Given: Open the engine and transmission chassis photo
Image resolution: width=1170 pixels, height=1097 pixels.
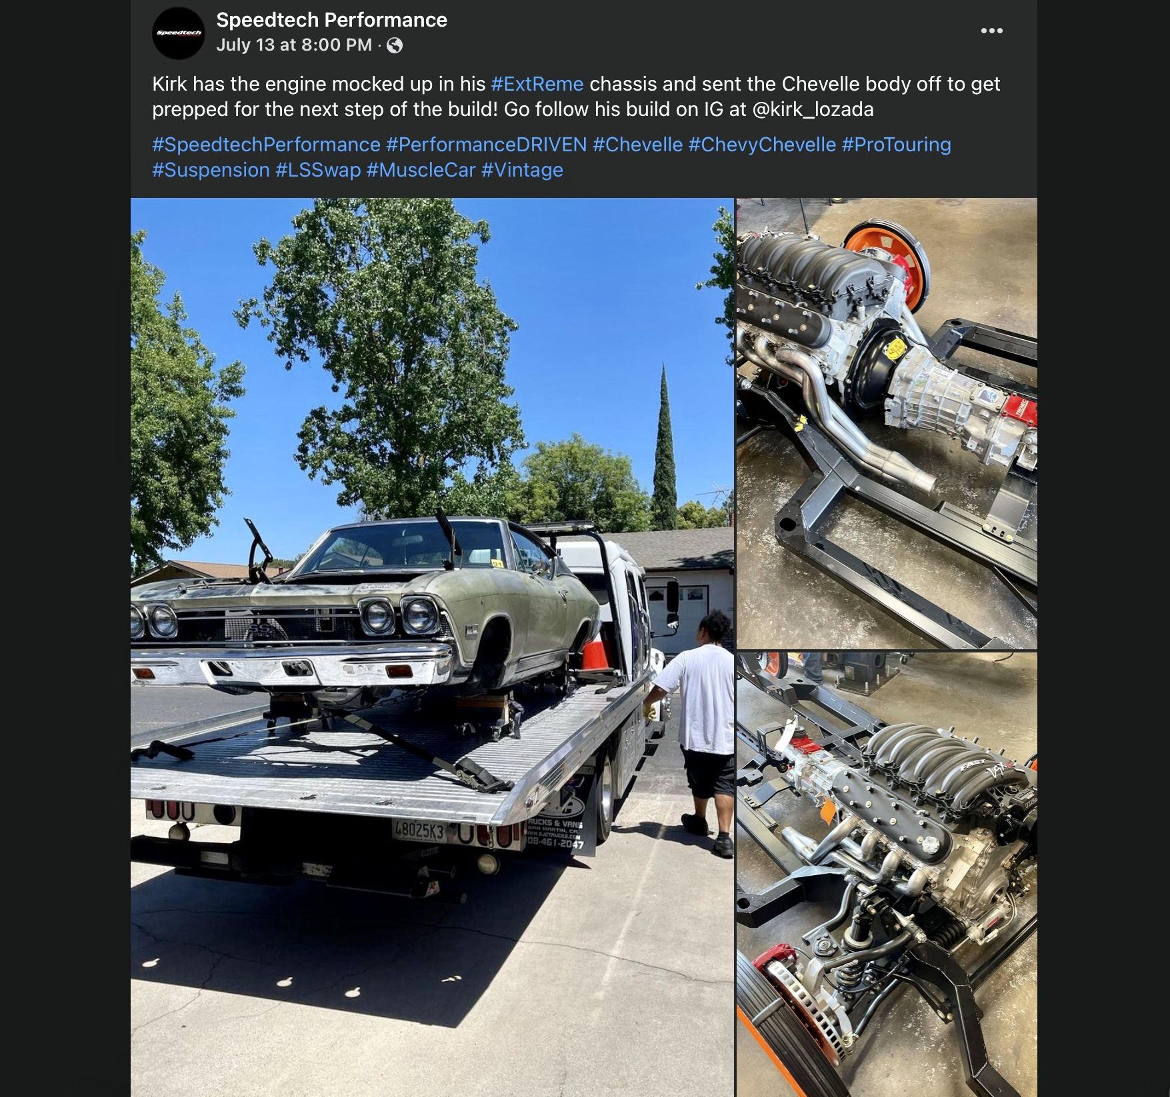Looking at the screenshot, I should point(887,423).
